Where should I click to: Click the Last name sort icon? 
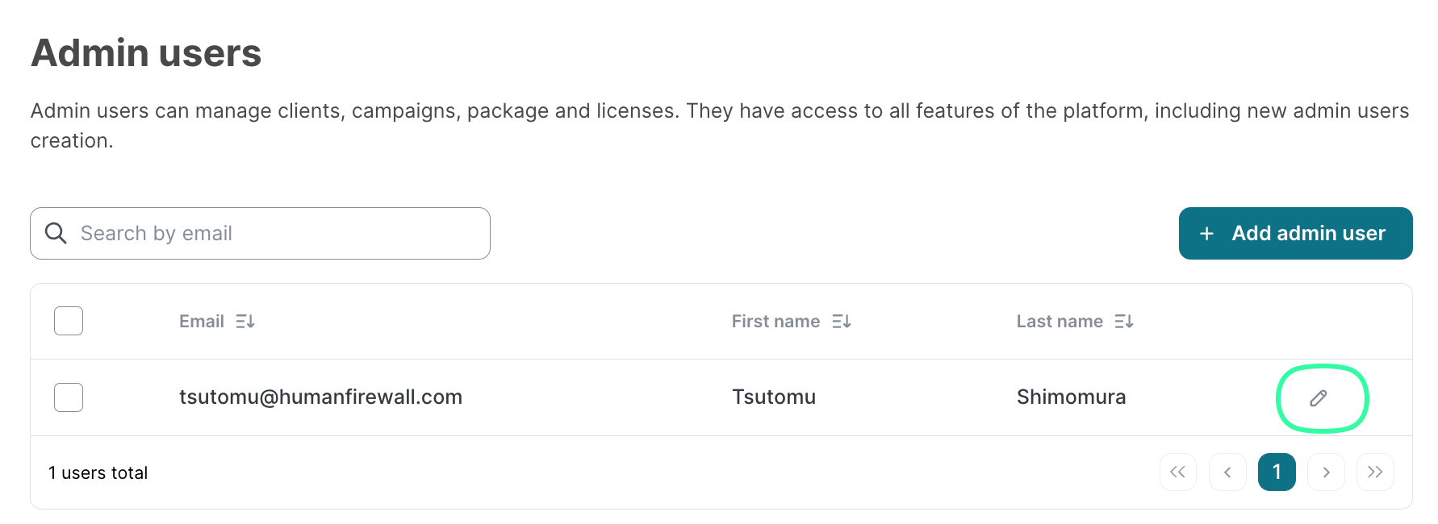point(1124,322)
